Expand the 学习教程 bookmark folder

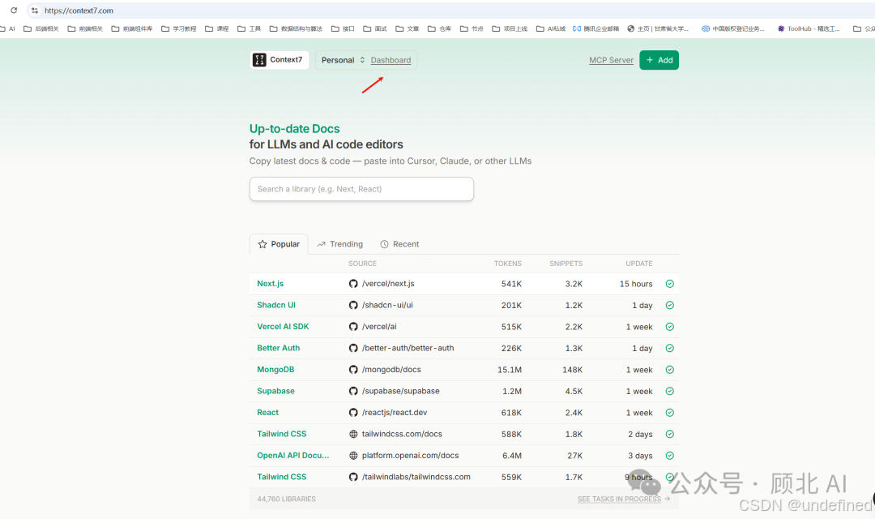pos(178,28)
